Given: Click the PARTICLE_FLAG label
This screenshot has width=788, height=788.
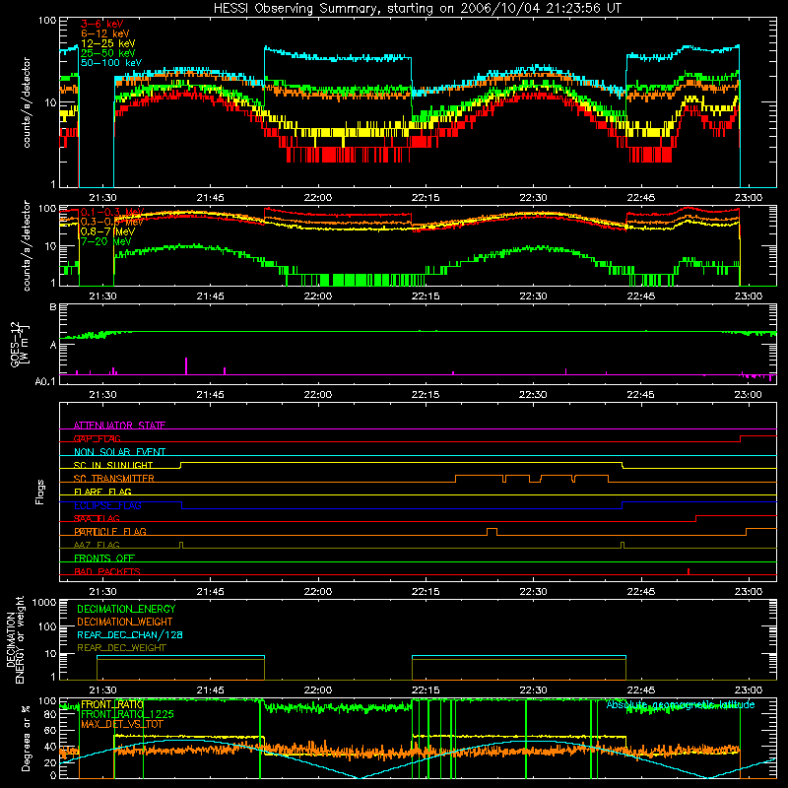Looking at the screenshot, I should [x=110, y=532].
